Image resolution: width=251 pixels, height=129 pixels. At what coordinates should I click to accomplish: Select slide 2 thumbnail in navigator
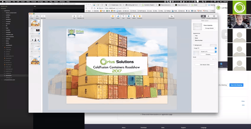pyautogui.click(x=35, y=31)
